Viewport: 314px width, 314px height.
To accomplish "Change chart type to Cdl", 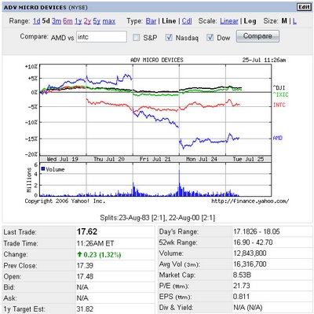I will [187, 21].
